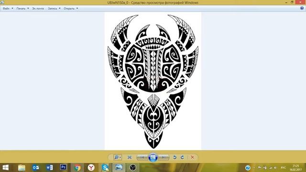
Task: Show photo at actual size
Action: coord(130,157)
